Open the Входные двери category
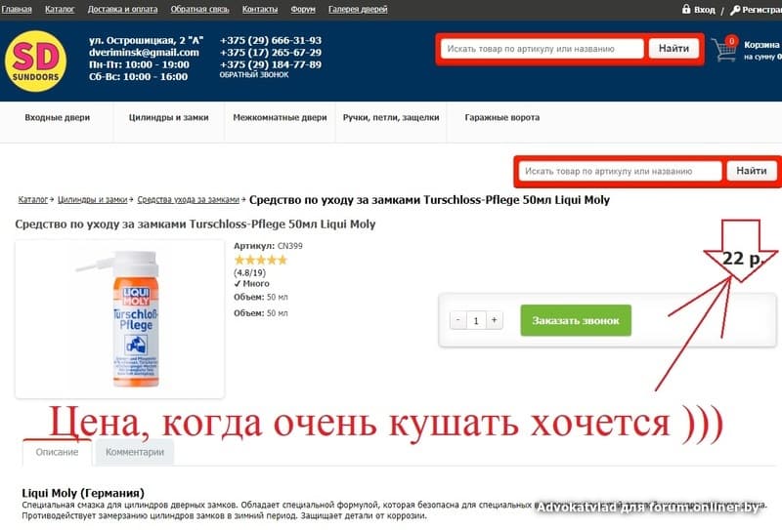The width and height of the screenshot is (782, 530). [x=58, y=118]
